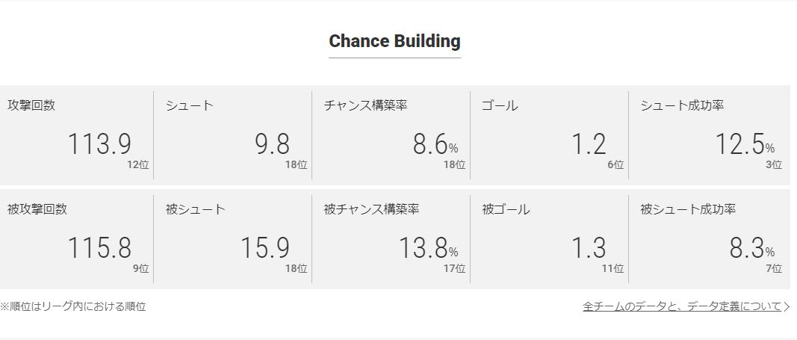This screenshot has height=340, width=797.
Task: Click the 17位 rank under 被チャンス構築率
Action: [x=454, y=268]
